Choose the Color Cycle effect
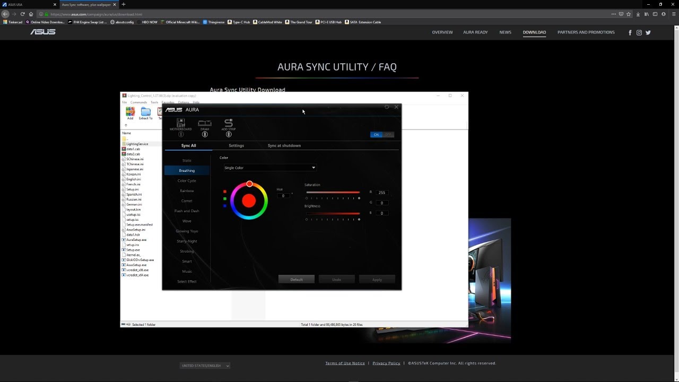 187,180
